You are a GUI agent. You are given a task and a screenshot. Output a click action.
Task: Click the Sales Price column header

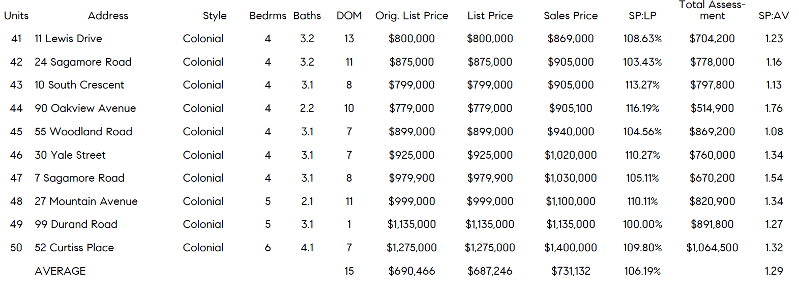571,16
